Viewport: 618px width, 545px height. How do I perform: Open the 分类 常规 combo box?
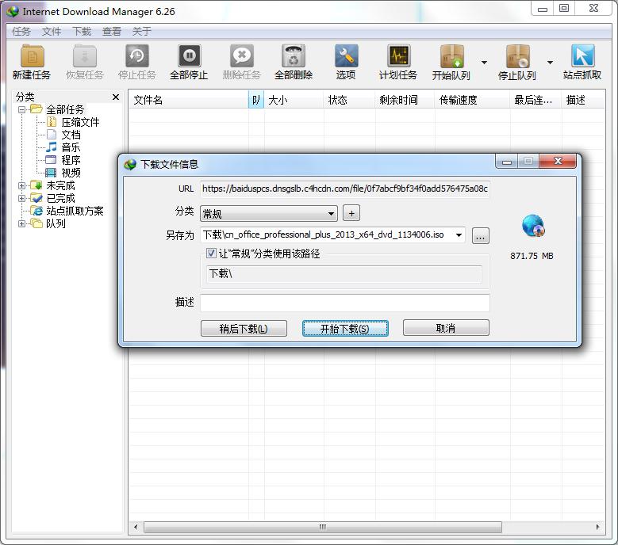[x=269, y=214]
